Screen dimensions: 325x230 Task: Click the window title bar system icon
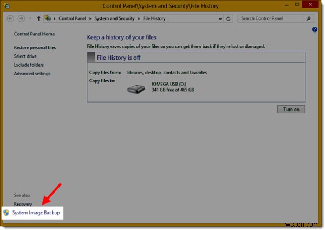(7, 6)
